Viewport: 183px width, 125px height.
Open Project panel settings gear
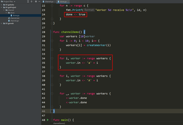[x=36, y=2]
